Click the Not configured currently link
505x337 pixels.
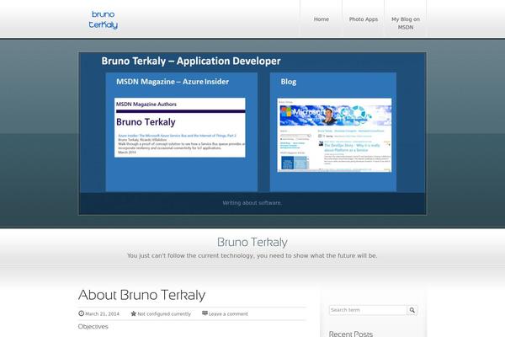click(164, 313)
